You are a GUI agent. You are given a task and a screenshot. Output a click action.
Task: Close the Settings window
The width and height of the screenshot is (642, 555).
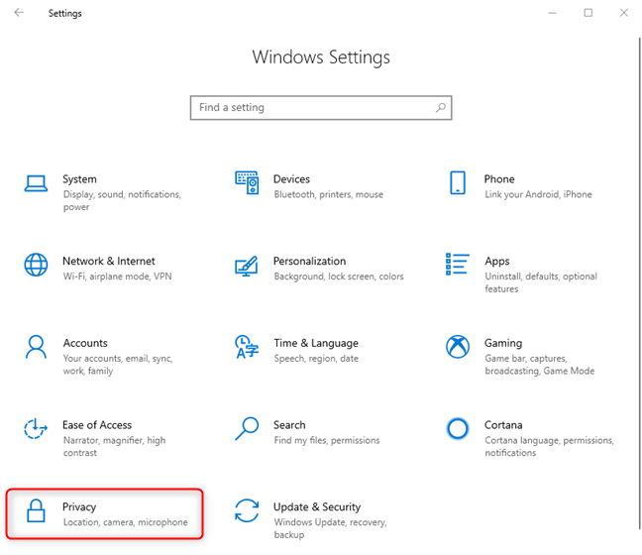tap(623, 13)
